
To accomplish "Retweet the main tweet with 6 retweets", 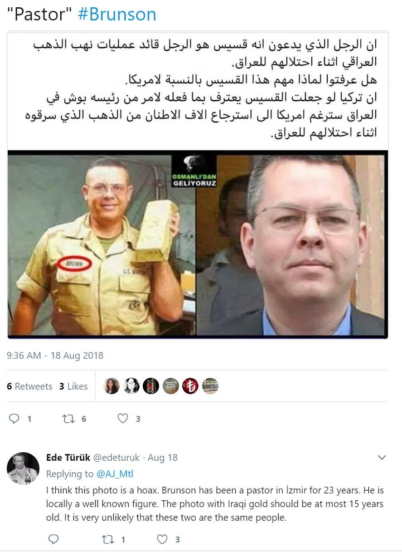I will (x=68, y=419).
